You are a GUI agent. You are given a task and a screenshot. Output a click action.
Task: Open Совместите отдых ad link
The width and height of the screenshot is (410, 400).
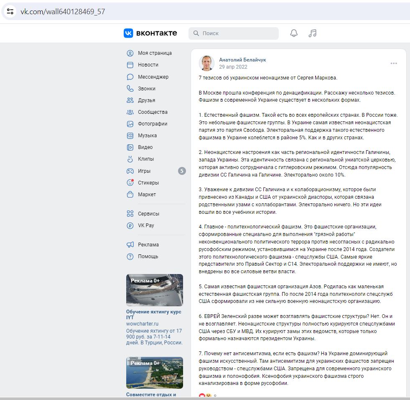(x=151, y=394)
